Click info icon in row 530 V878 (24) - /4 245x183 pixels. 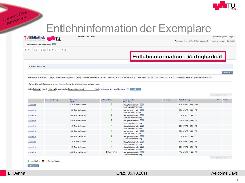click(x=142, y=142)
